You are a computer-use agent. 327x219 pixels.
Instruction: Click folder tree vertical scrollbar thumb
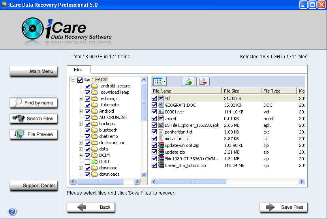click(144, 102)
